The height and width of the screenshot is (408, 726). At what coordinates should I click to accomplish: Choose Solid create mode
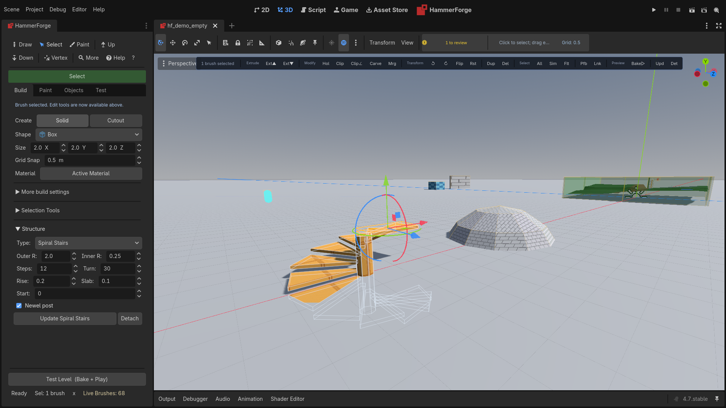click(x=62, y=121)
